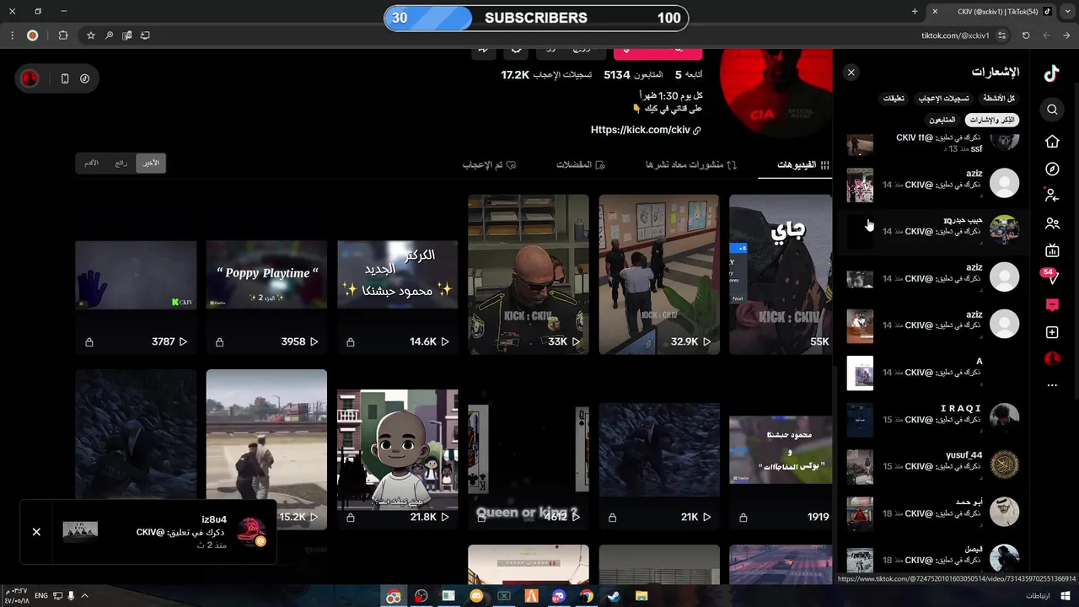Open the فيصل mention notification
The height and width of the screenshot is (607, 1079).
tap(933, 559)
